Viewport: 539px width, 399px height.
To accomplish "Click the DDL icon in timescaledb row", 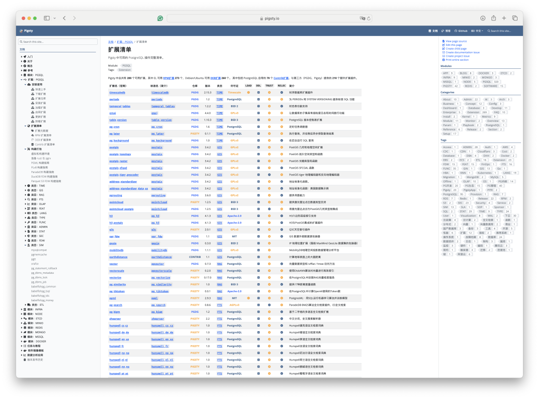I will (259, 92).
